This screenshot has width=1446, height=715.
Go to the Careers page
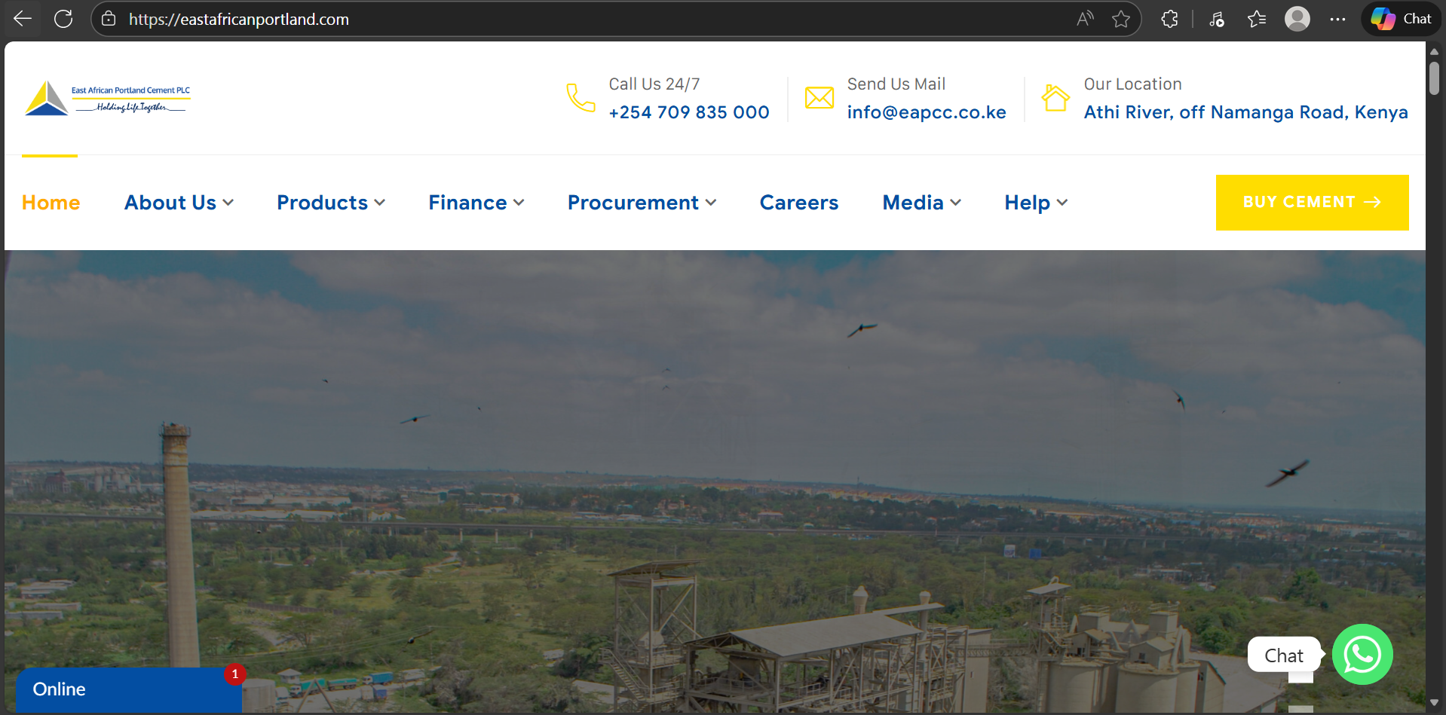click(798, 203)
